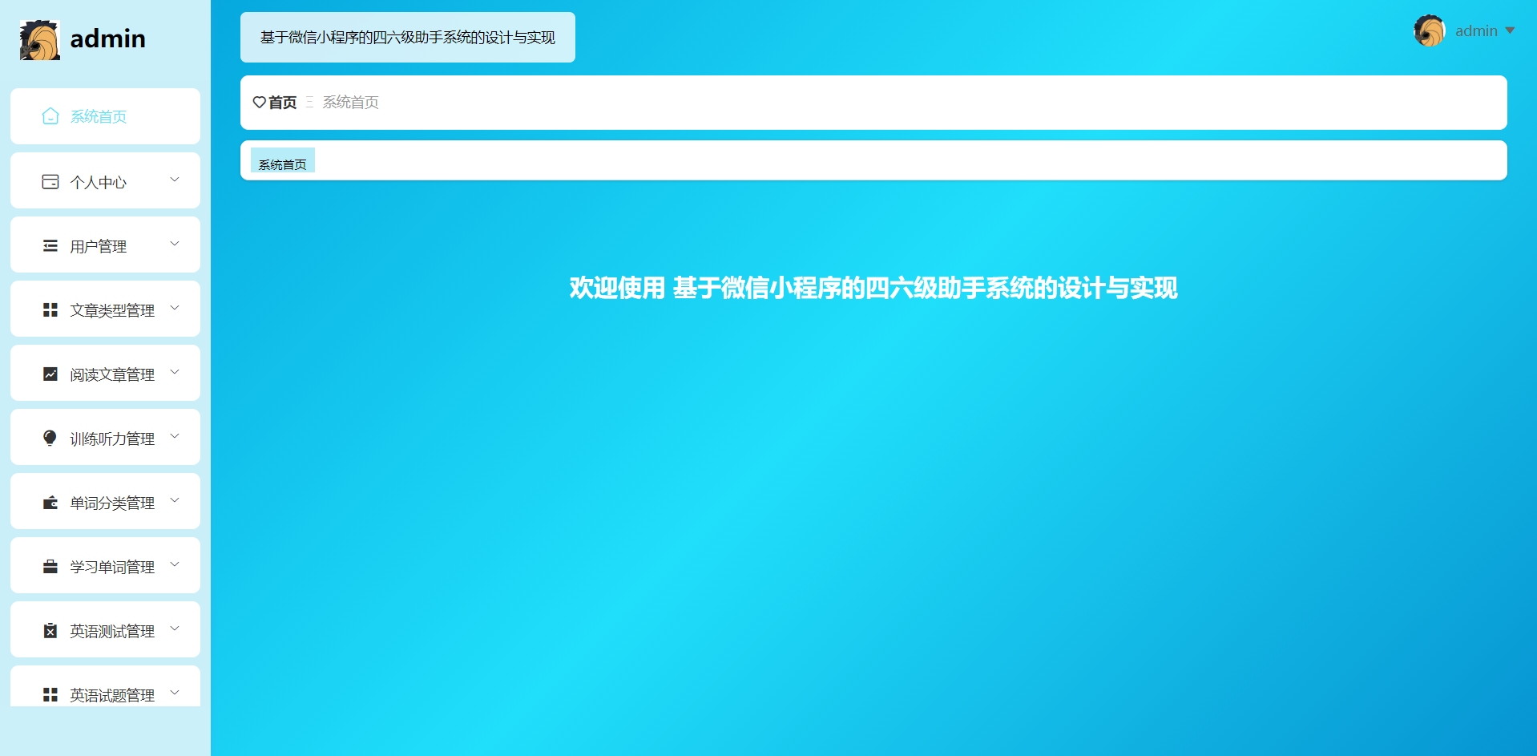Open the 英语试题管理 menu item
Viewport: 1537px width, 756px height.
[105, 686]
